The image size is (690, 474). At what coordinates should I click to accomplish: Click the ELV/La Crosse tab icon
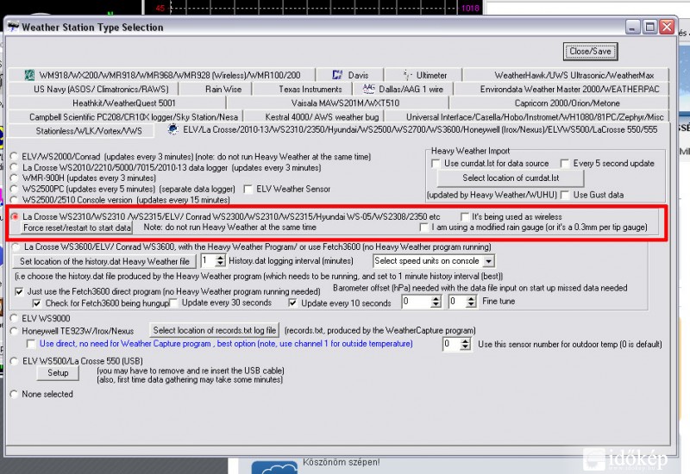(174, 130)
